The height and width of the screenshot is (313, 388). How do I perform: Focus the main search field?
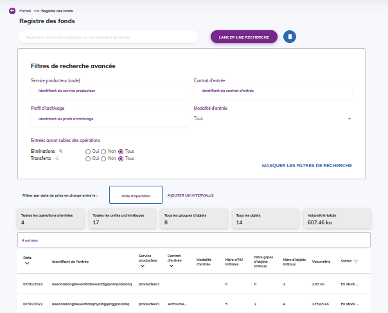(x=108, y=37)
